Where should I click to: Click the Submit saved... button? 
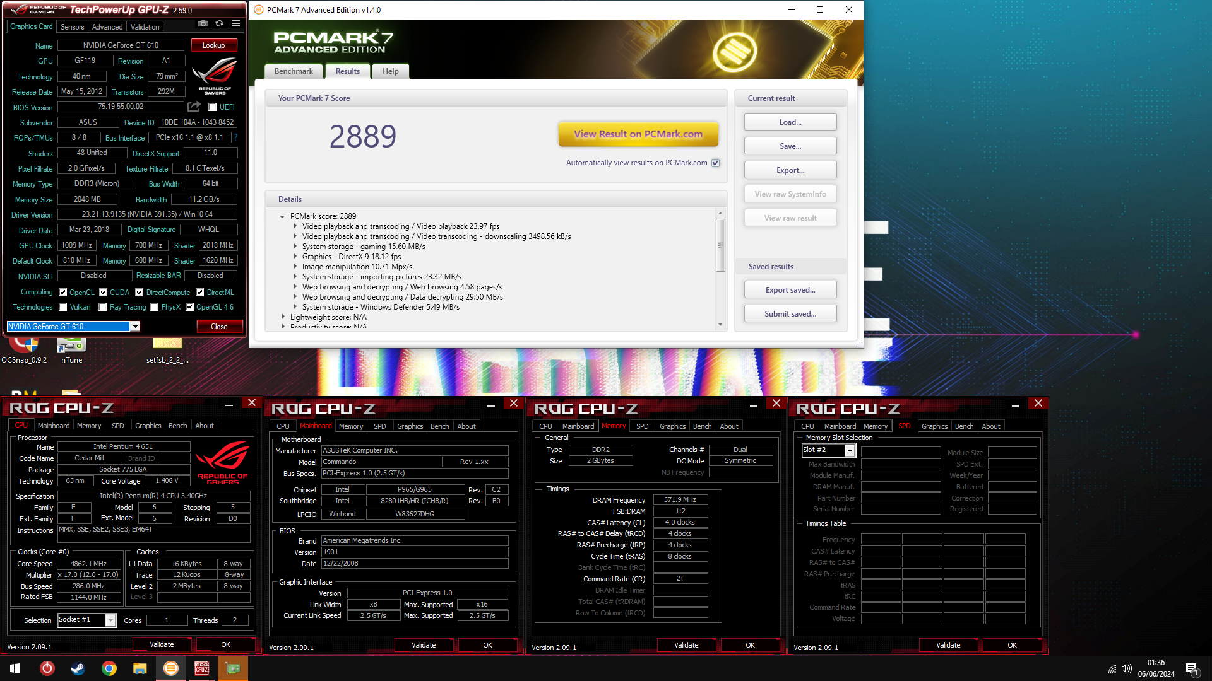coord(790,314)
